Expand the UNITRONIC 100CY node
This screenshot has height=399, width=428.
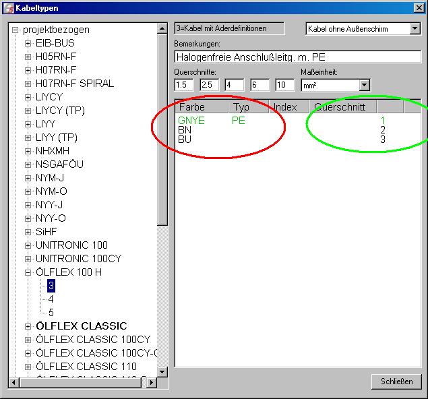(x=28, y=259)
